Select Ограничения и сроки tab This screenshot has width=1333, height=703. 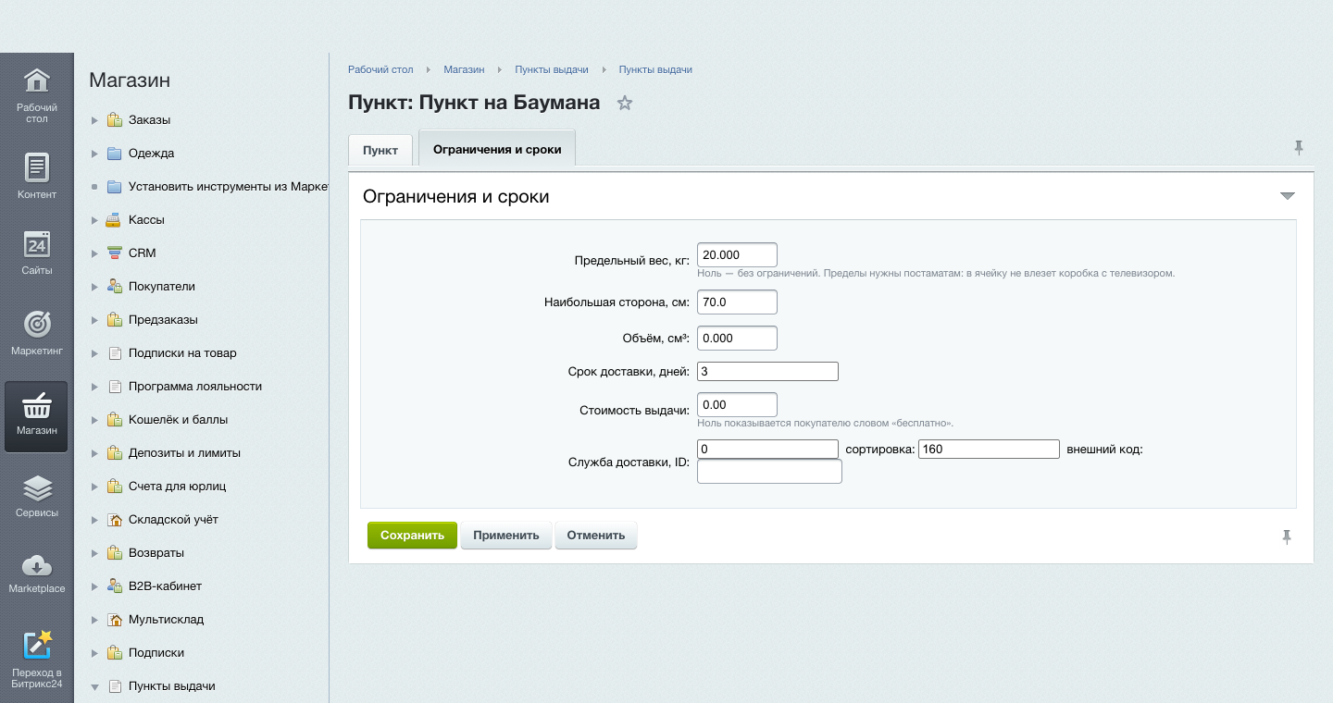tap(497, 149)
